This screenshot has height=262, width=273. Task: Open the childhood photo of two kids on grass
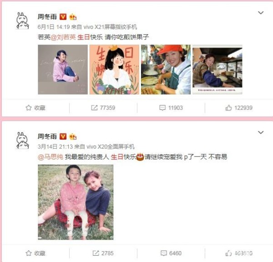(x=76, y=202)
